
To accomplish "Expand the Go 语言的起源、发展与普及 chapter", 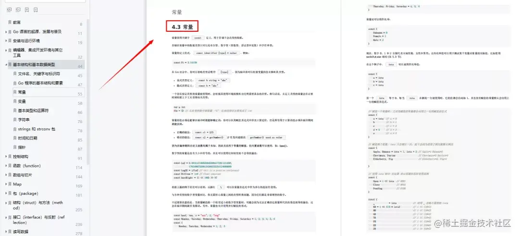I will coord(6,32).
